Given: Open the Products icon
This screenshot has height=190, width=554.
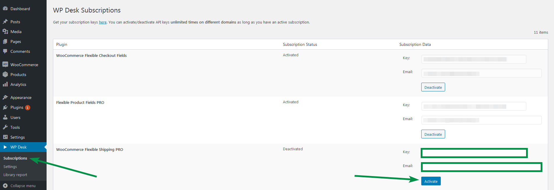Looking at the screenshot, I should click(x=5, y=74).
